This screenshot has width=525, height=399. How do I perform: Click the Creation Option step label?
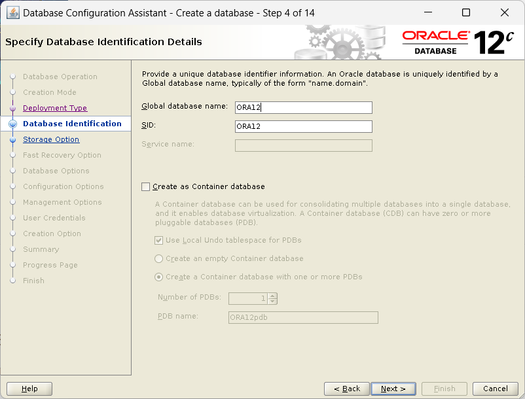52,234
